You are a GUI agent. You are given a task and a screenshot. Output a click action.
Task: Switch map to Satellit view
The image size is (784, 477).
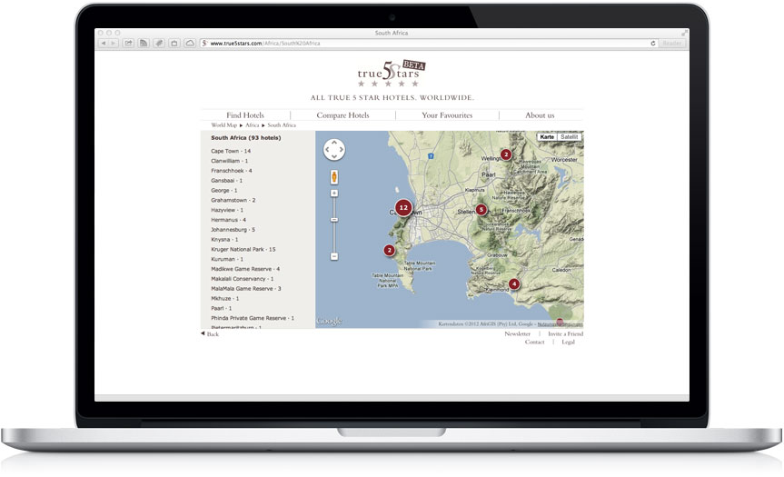569,137
